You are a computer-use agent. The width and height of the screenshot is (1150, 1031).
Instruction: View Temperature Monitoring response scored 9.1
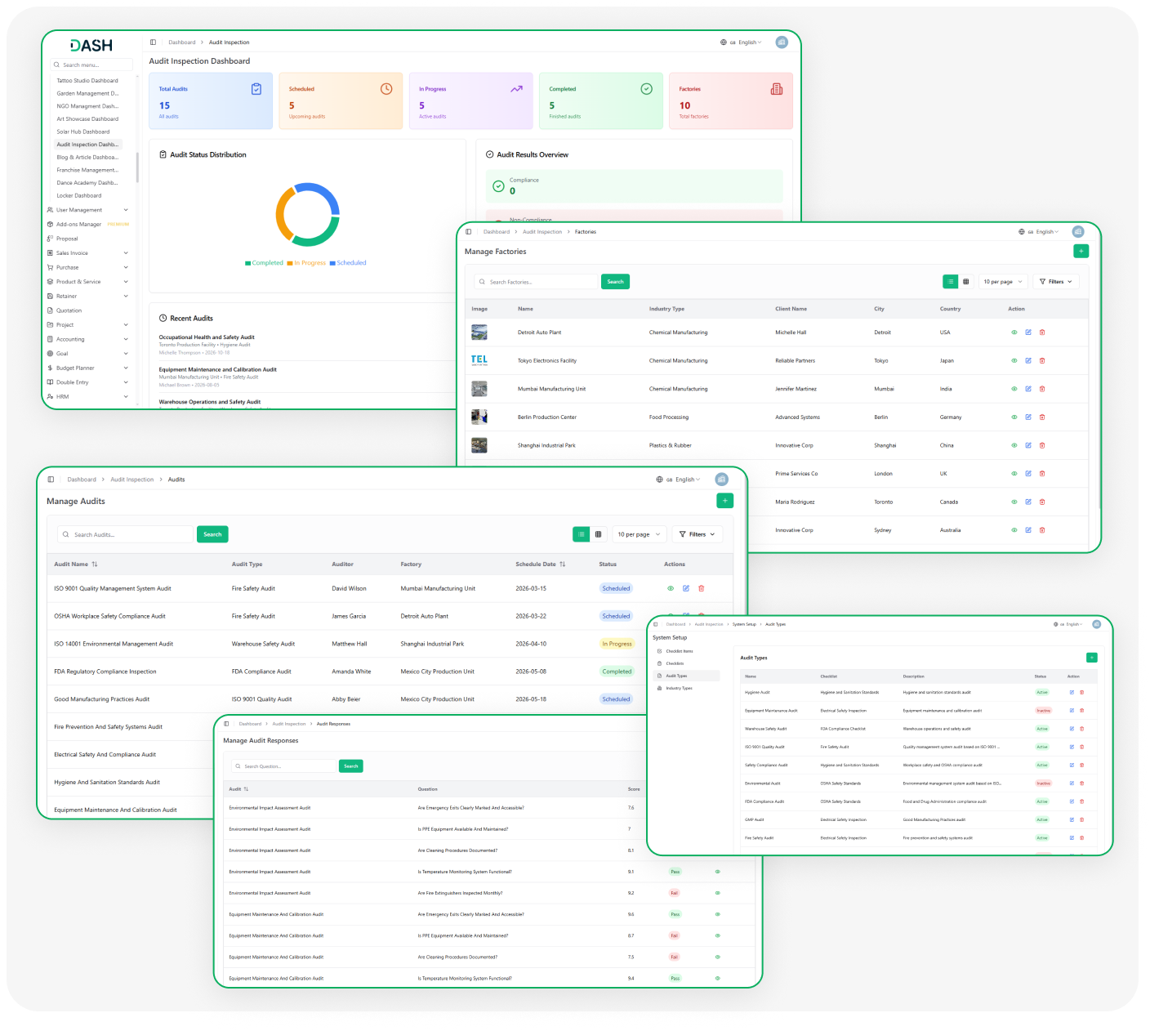coord(718,872)
